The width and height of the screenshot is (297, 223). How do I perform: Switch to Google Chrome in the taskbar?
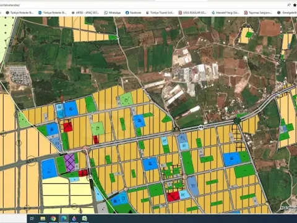[53, 218]
